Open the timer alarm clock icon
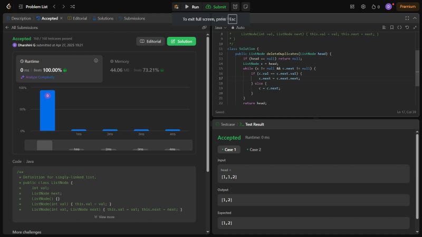422x237 pixels. tap(235, 7)
